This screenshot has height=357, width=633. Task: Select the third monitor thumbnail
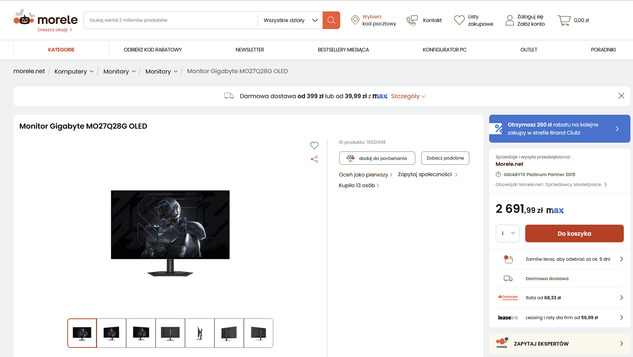[141, 333]
